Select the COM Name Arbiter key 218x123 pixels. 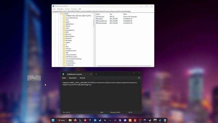[71, 57]
